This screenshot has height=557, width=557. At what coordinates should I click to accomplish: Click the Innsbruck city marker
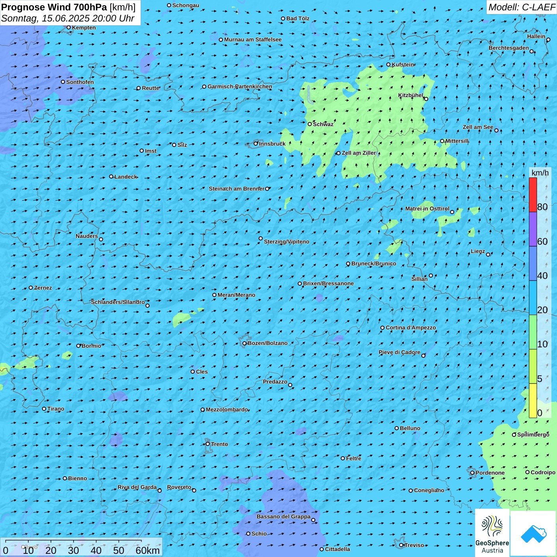click(256, 144)
